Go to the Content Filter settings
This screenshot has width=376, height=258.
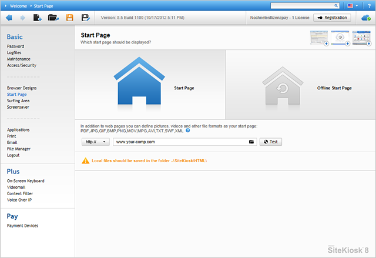pos(20,193)
